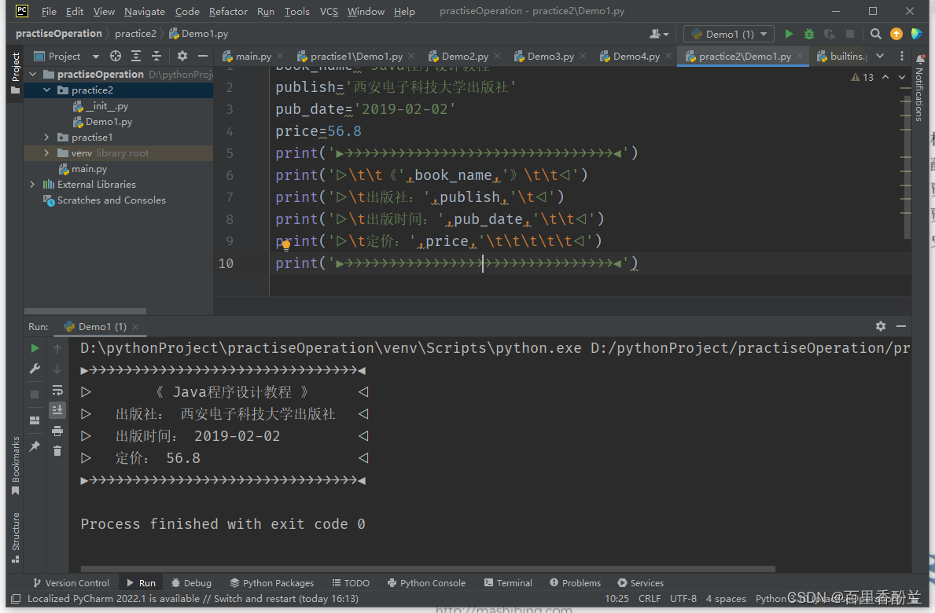
Task: Click the Run console horizontal scrollbar
Action: (428, 569)
